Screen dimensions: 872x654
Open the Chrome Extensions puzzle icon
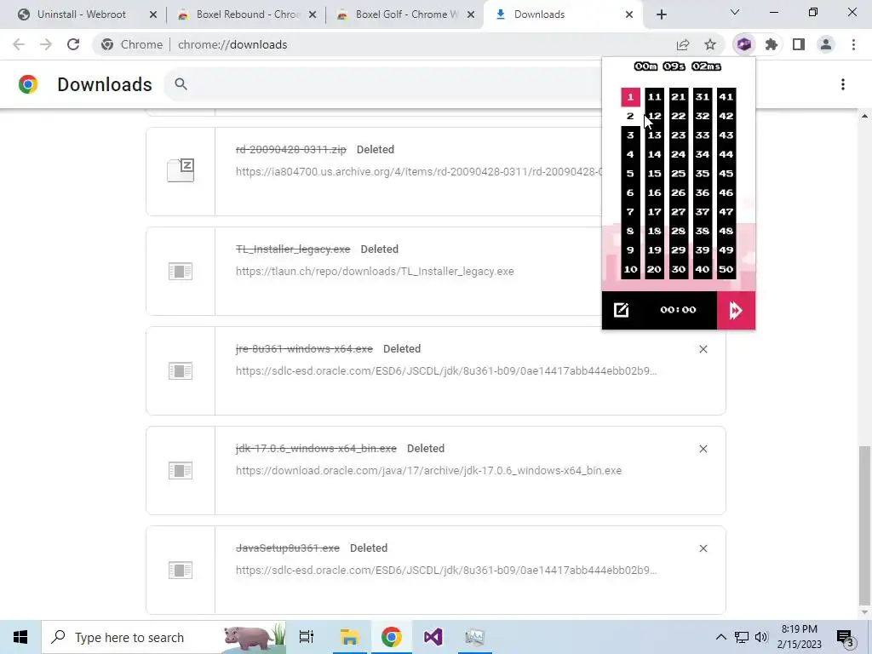tap(772, 44)
